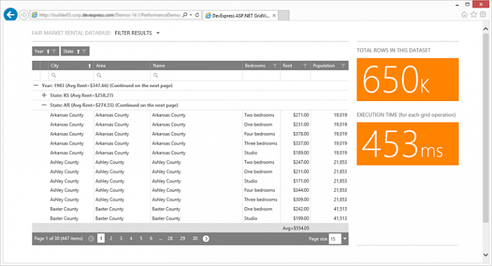This screenshot has width=492, height=266.
Task: Open the Rent column filter icon
Action: (305, 66)
